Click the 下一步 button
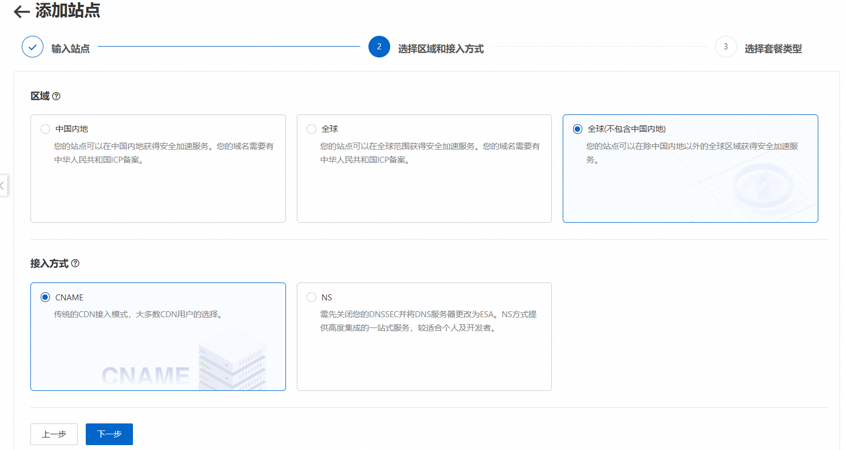This screenshot has height=450, width=846. 109,434
